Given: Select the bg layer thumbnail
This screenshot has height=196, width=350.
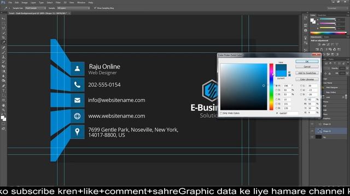Looking at the screenshot, I should (x=318, y=137).
